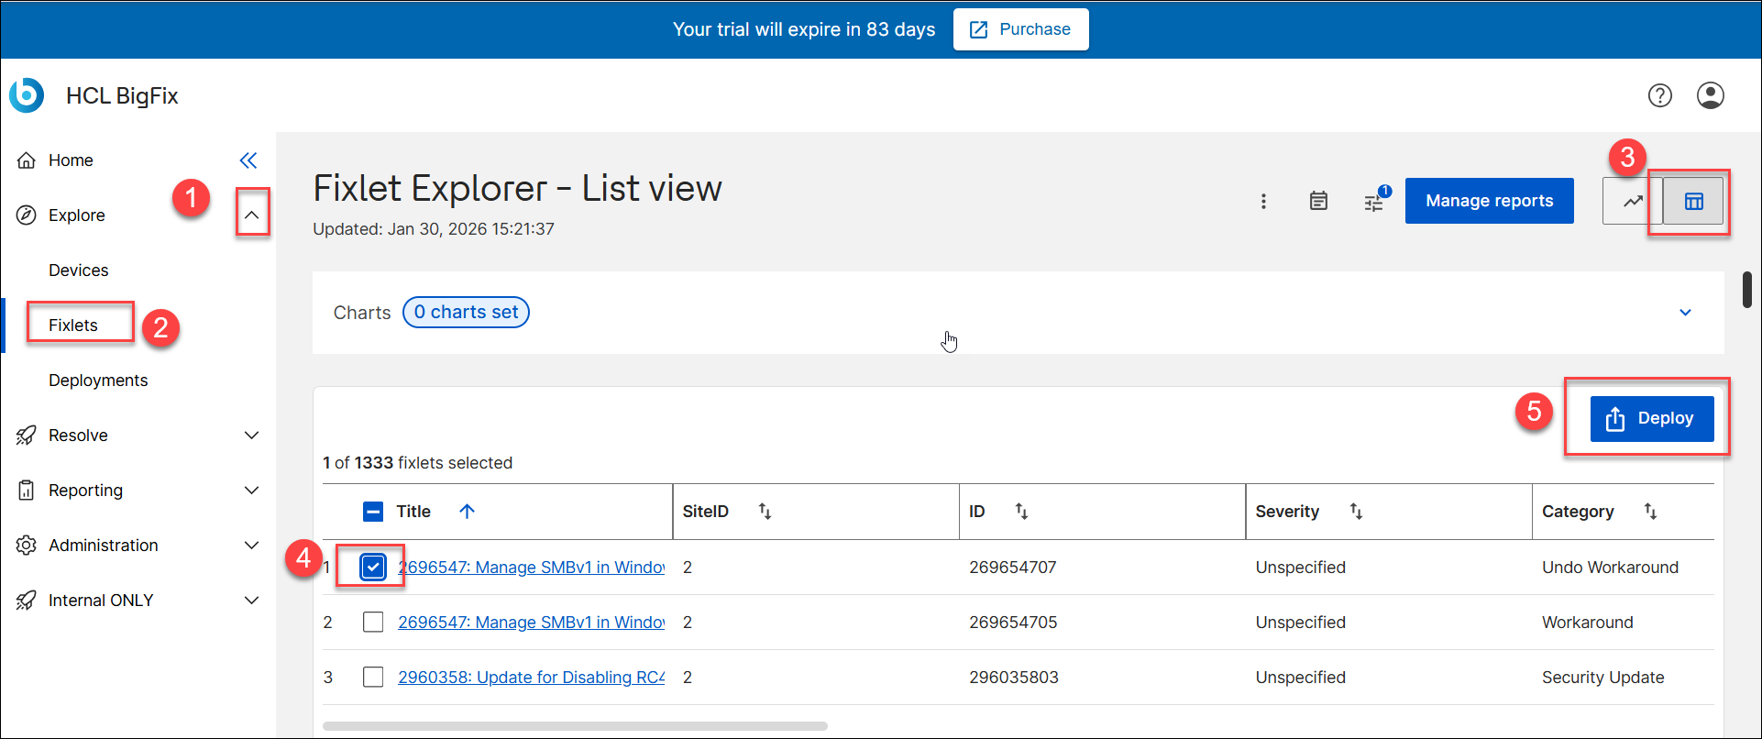Uncheck the first fixlet row checkbox
Image resolution: width=1762 pixels, height=739 pixels.
(373, 568)
